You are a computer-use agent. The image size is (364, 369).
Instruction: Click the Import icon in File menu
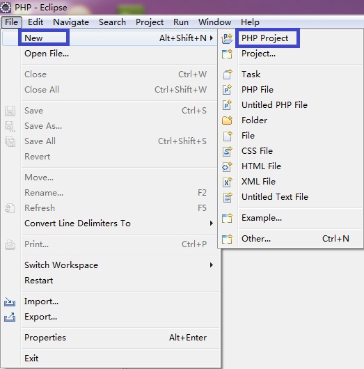pos(10,301)
